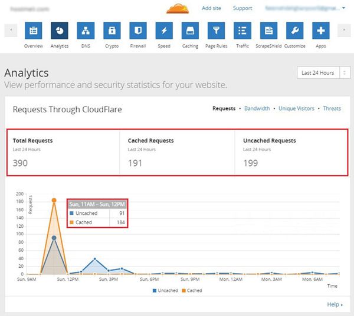Click the orange cached peak data point
The image size is (354, 316).
click(54, 200)
